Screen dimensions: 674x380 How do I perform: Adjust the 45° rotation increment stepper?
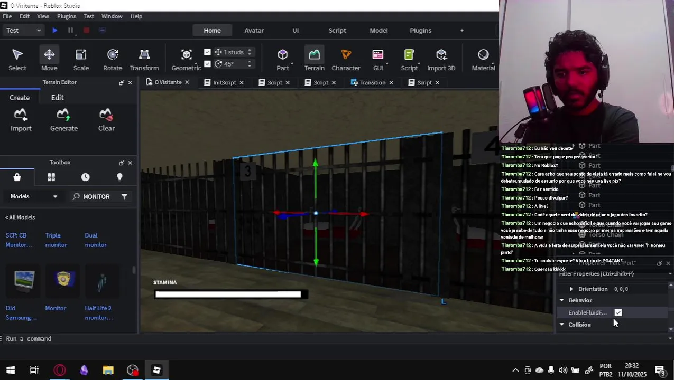pos(250,64)
